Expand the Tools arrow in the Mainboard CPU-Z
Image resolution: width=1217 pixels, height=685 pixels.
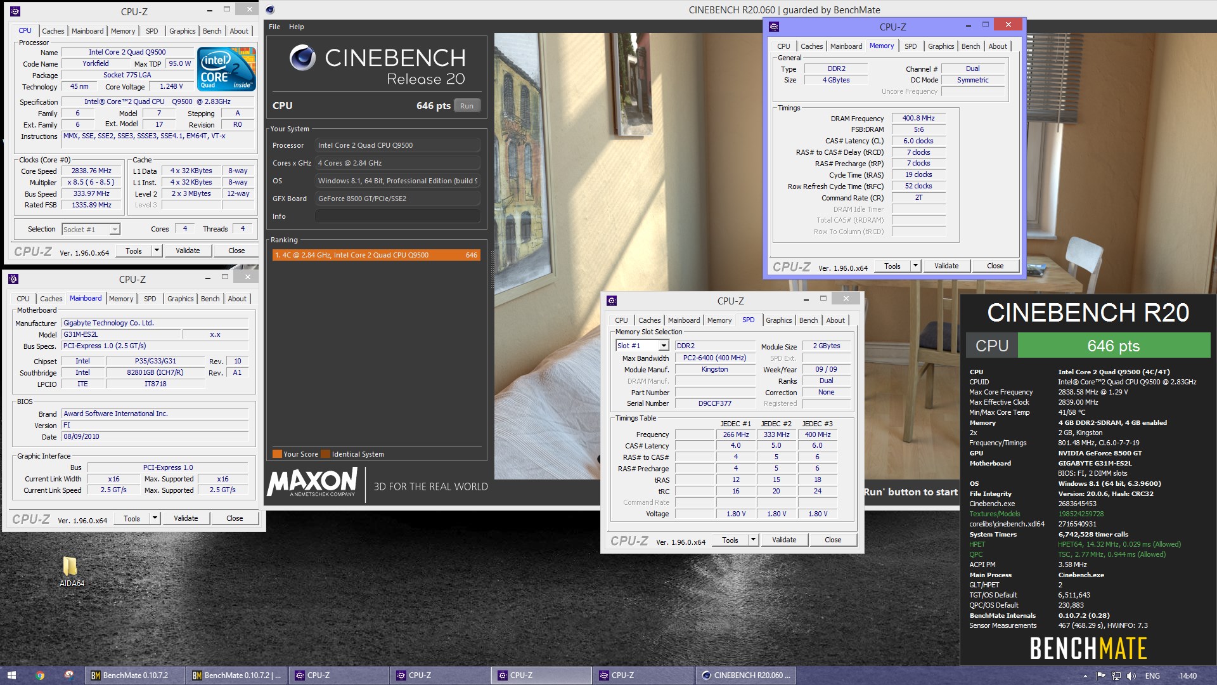tap(155, 518)
